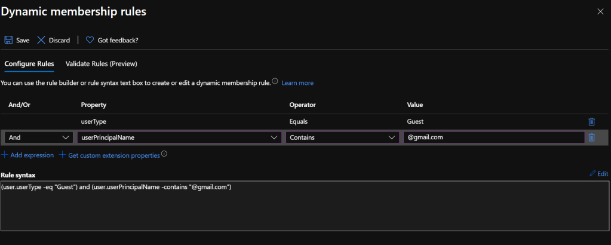Click the info icon beside Learn more
This screenshot has height=245, width=611.
[275, 81]
